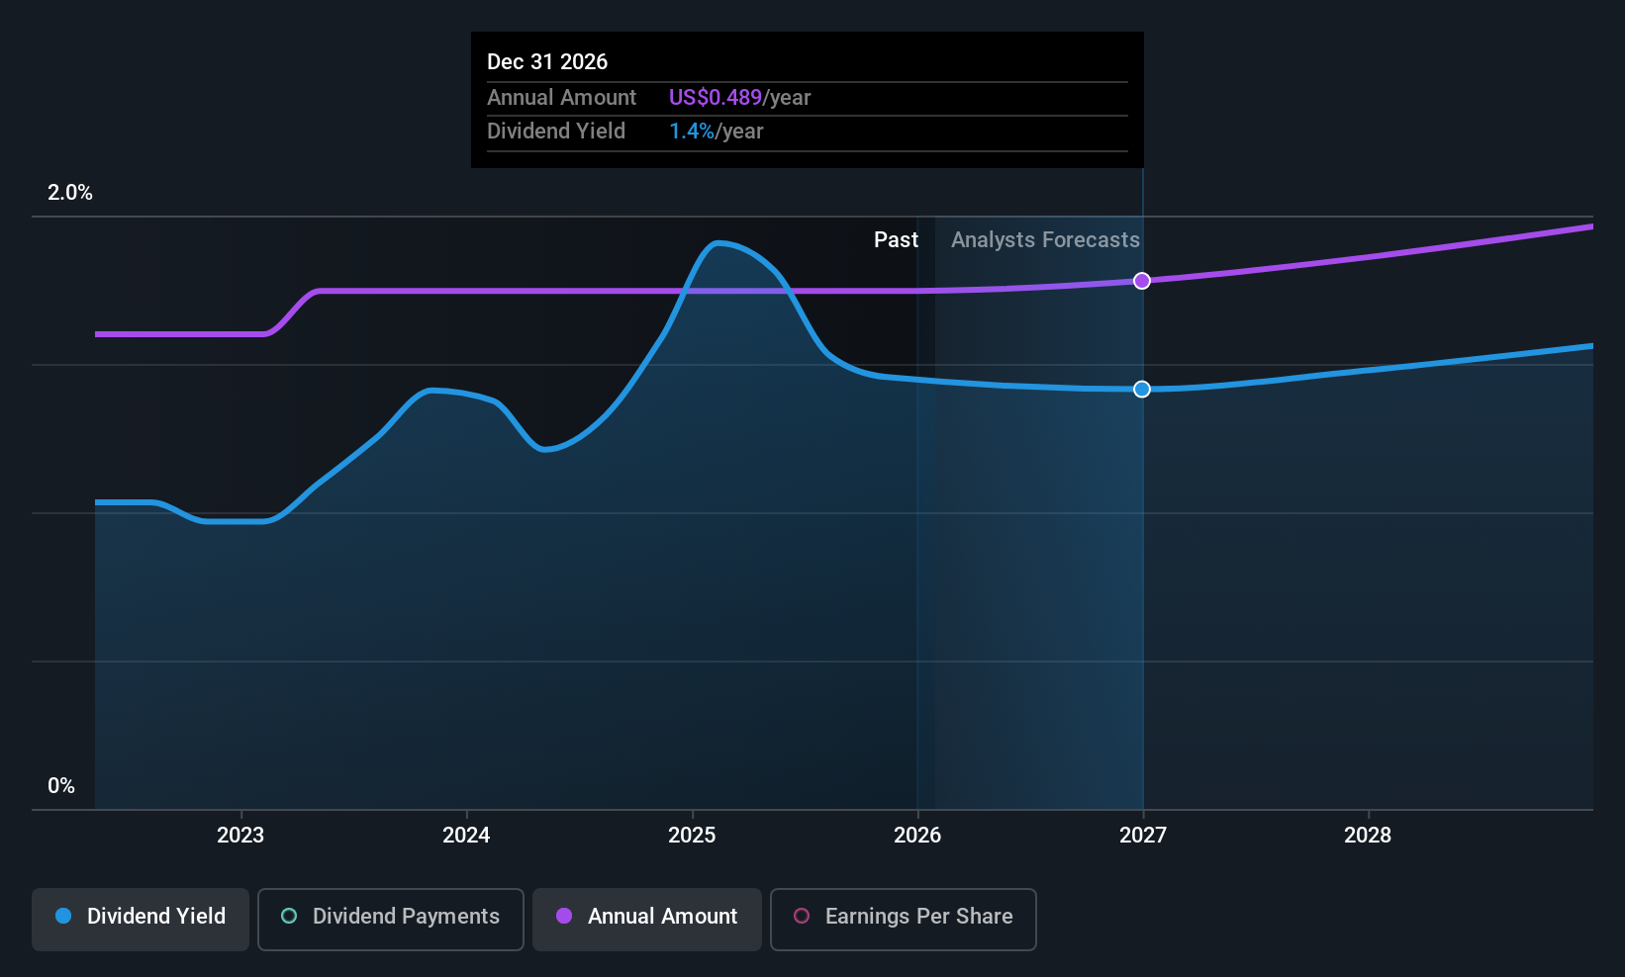Image resolution: width=1625 pixels, height=977 pixels.
Task: Click the 2023 x-axis label
Action: tap(240, 836)
